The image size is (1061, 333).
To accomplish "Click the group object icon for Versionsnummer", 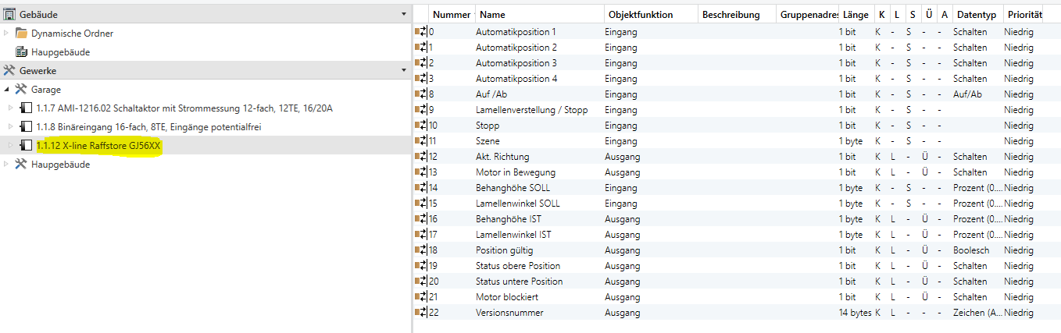I will tap(421, 313).
